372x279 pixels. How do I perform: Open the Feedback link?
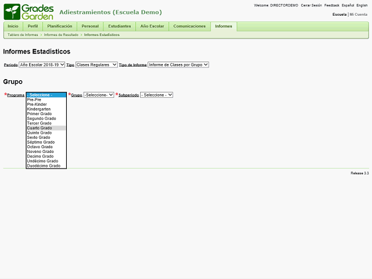(331, 5)
